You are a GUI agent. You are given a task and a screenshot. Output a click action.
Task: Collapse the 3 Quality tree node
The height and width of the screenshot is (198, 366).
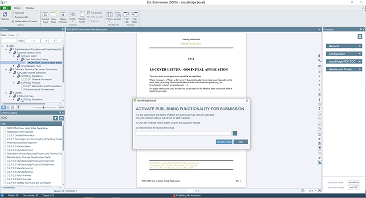tap(6, 93)
